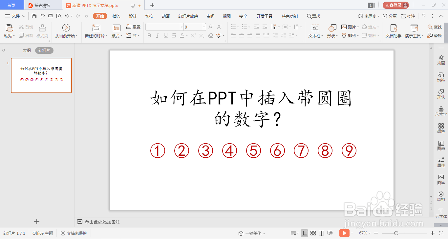Switch to the 插入 (Insert) ribbon tab

pos(116,16)
